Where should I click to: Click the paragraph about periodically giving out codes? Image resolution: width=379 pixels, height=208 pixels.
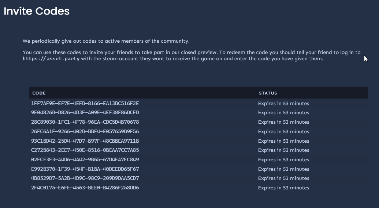pyautogui.click(x=106, y=41)
